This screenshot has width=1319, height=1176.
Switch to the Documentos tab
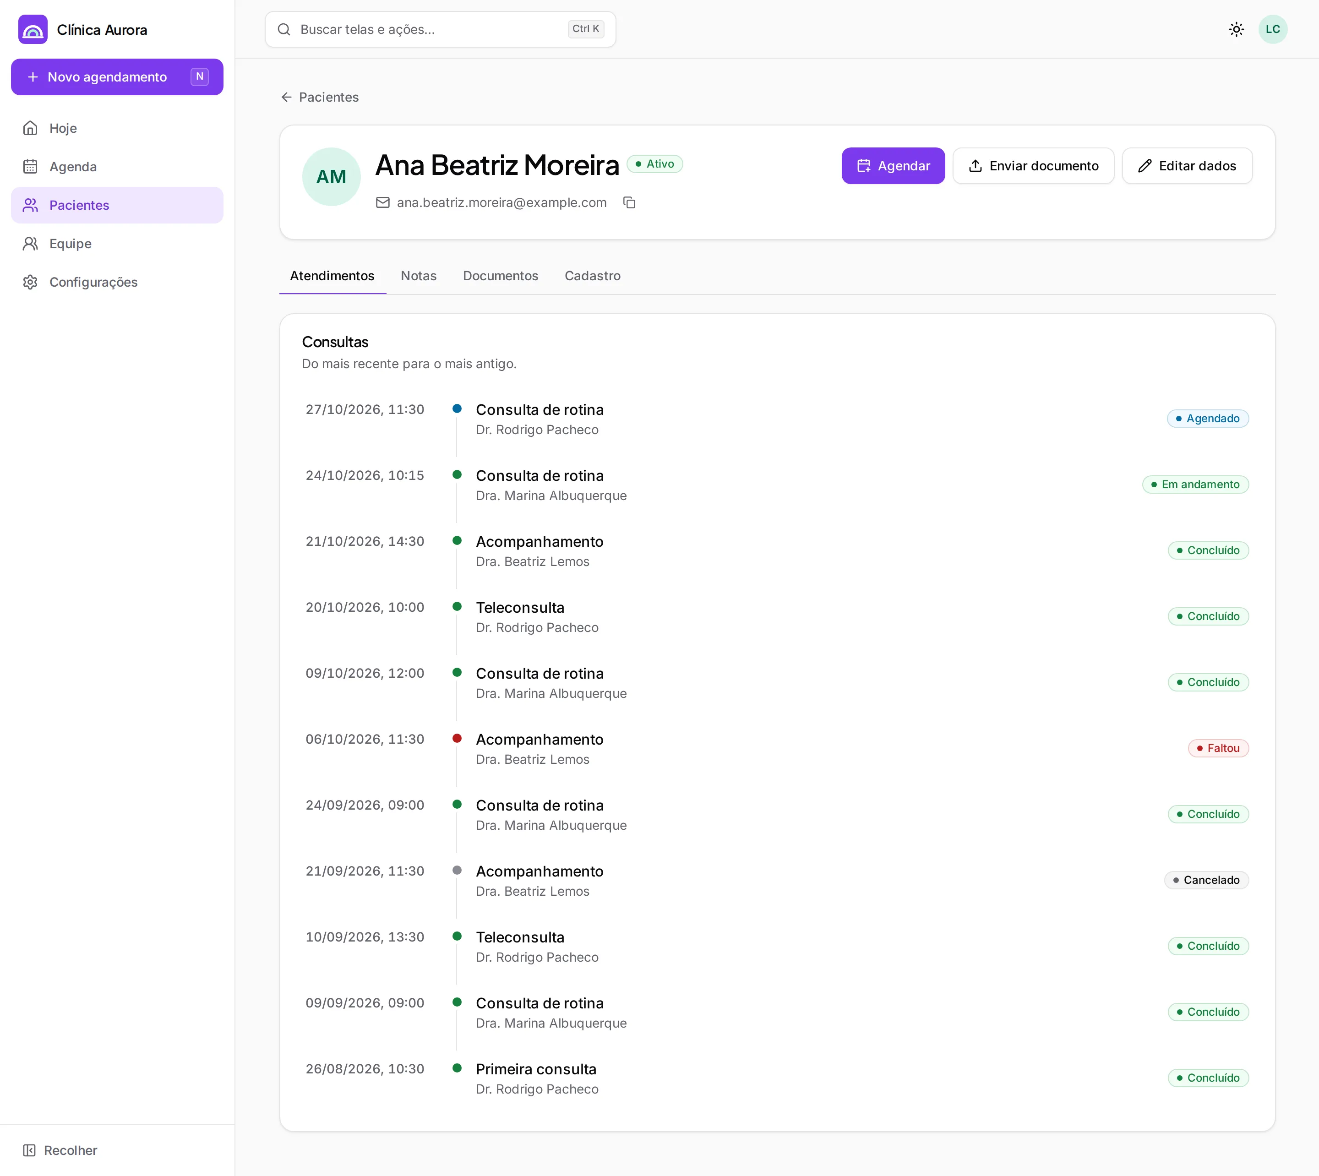[500, 276]
